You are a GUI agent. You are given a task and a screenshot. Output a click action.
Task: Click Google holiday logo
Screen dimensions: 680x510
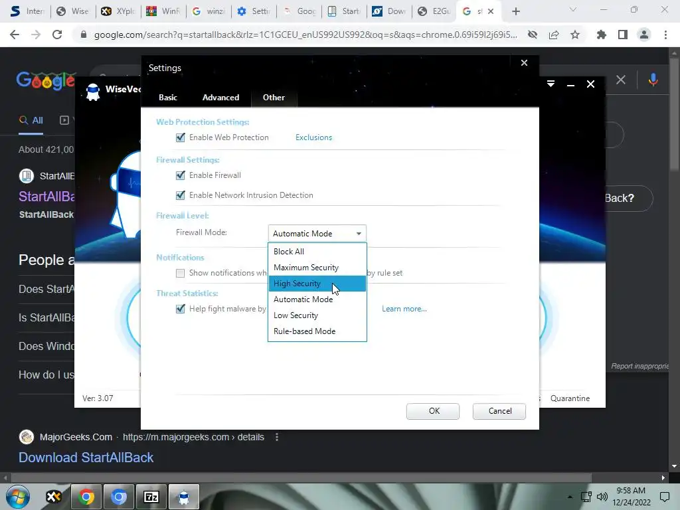point(46,80)
